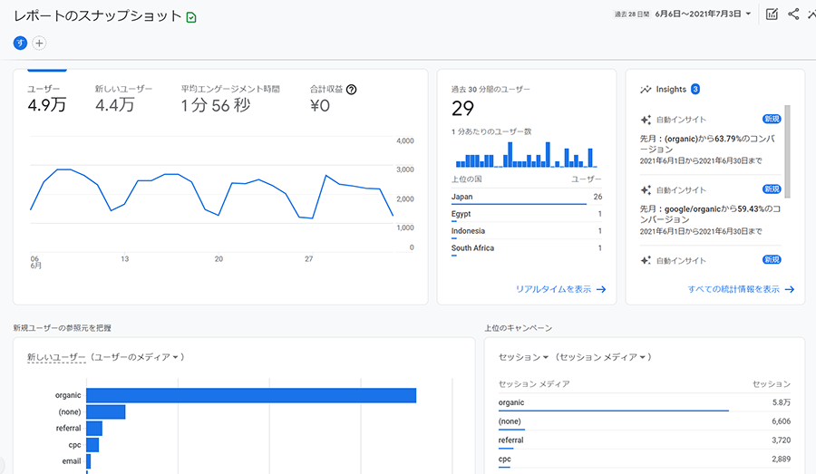Click the Insights panel vertical scrollbar
Viewport: 816px width, 474px height.
(x=787, y=150)
